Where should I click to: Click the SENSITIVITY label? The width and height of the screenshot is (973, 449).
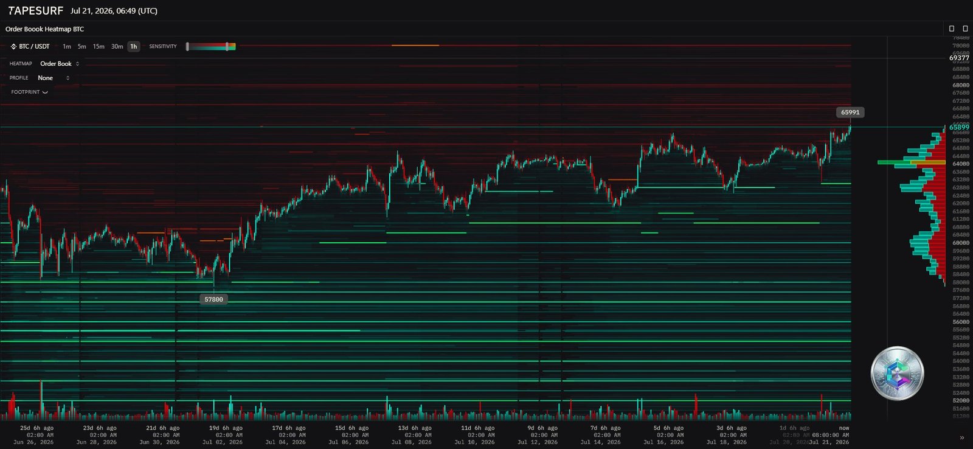pos(163,46)
